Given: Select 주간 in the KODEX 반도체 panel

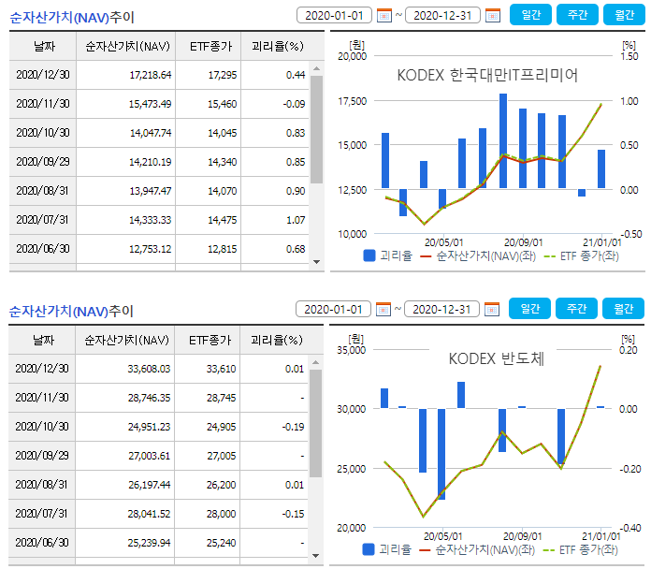Looking at the screenshot, I should coord(576,309).
